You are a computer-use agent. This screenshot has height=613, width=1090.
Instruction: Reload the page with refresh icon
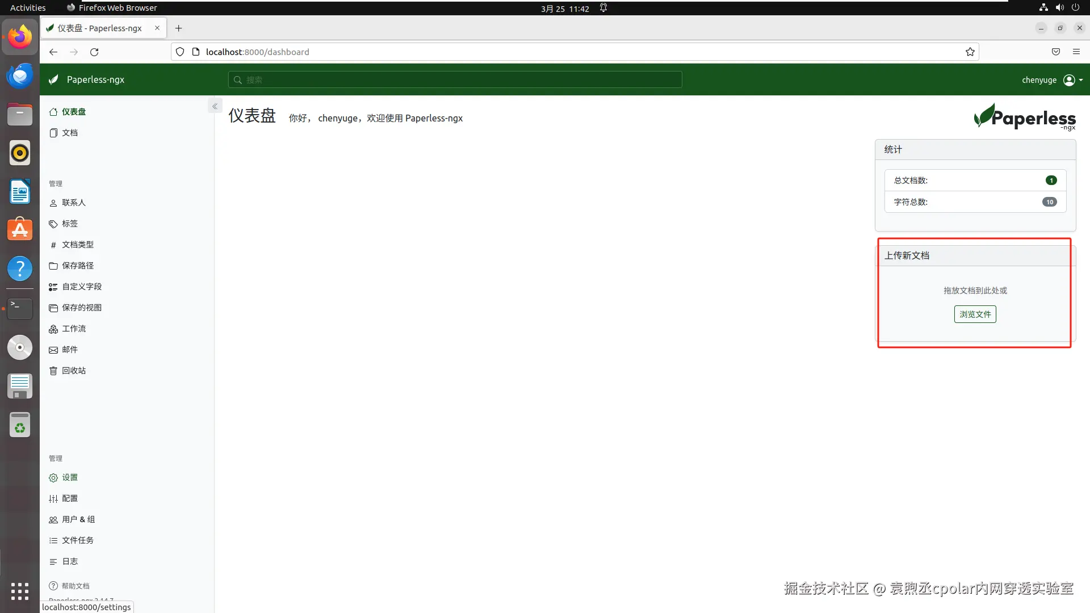click(94, 52)
